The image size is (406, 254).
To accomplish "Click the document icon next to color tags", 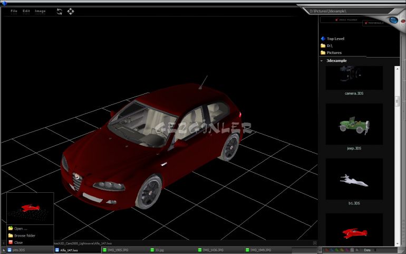I will (352, 250).
